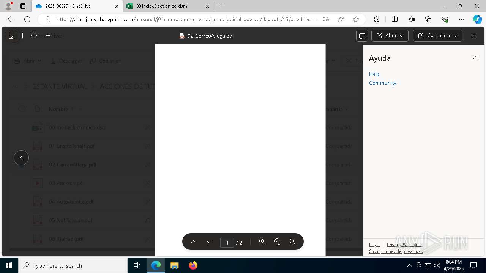Open translate page icon in address bar

click(x=326, y=19)
